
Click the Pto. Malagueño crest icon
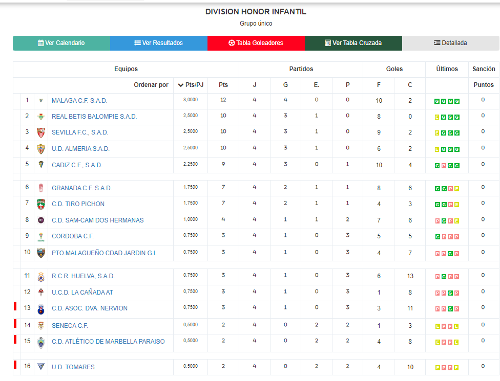(x=41, y=253)
